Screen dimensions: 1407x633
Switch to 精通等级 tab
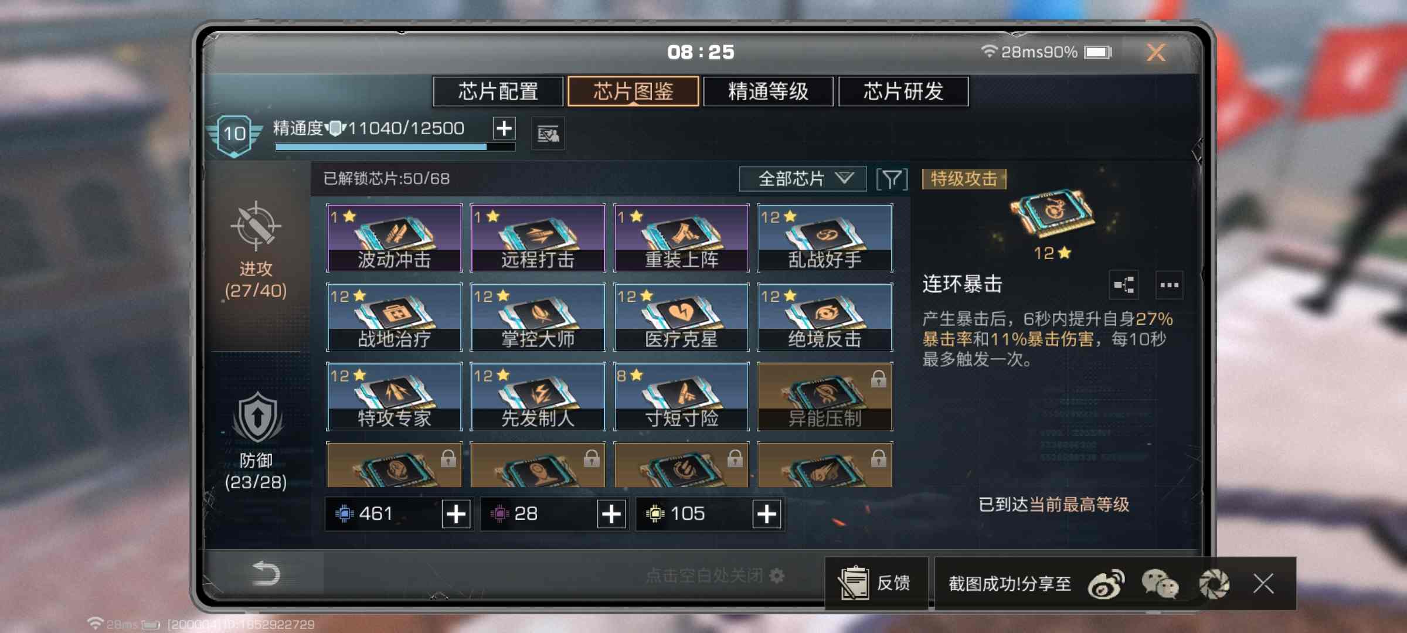pyautogui.click(x=768, y=91)
